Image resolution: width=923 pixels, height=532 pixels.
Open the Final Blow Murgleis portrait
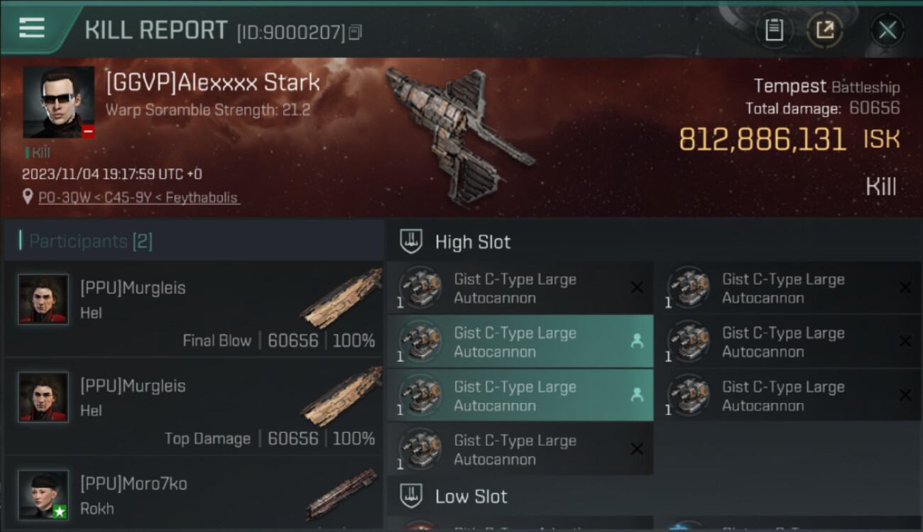tap(44, 299)
